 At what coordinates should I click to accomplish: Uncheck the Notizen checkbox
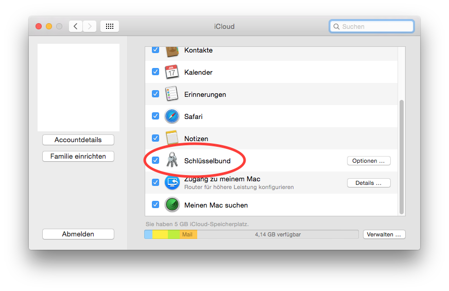click(x=156, y=138)
